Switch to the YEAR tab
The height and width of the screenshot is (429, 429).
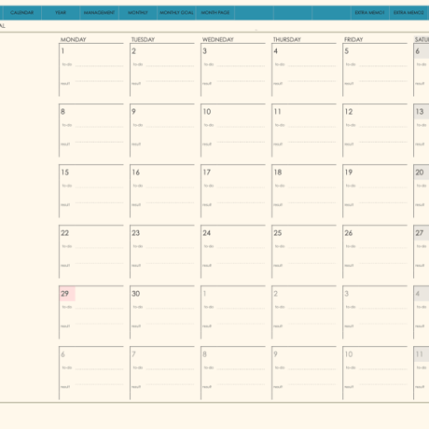click(61, 13)
